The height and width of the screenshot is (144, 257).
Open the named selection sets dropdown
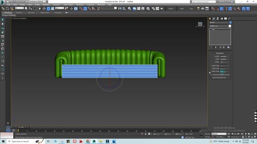109,8
